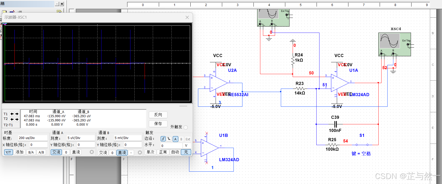Select the R25 100kΩ resistor symbol
This screenshot has height=184, width=442.
pyautogui.click(x=333, y=145)
